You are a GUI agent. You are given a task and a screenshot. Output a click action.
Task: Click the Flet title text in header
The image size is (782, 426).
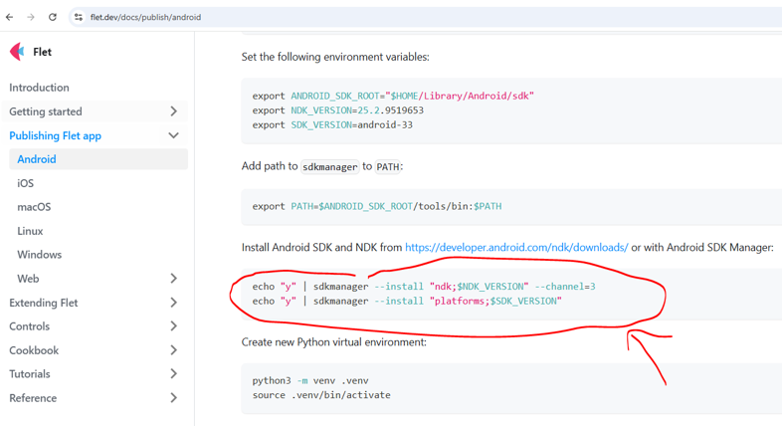(42, 52)
